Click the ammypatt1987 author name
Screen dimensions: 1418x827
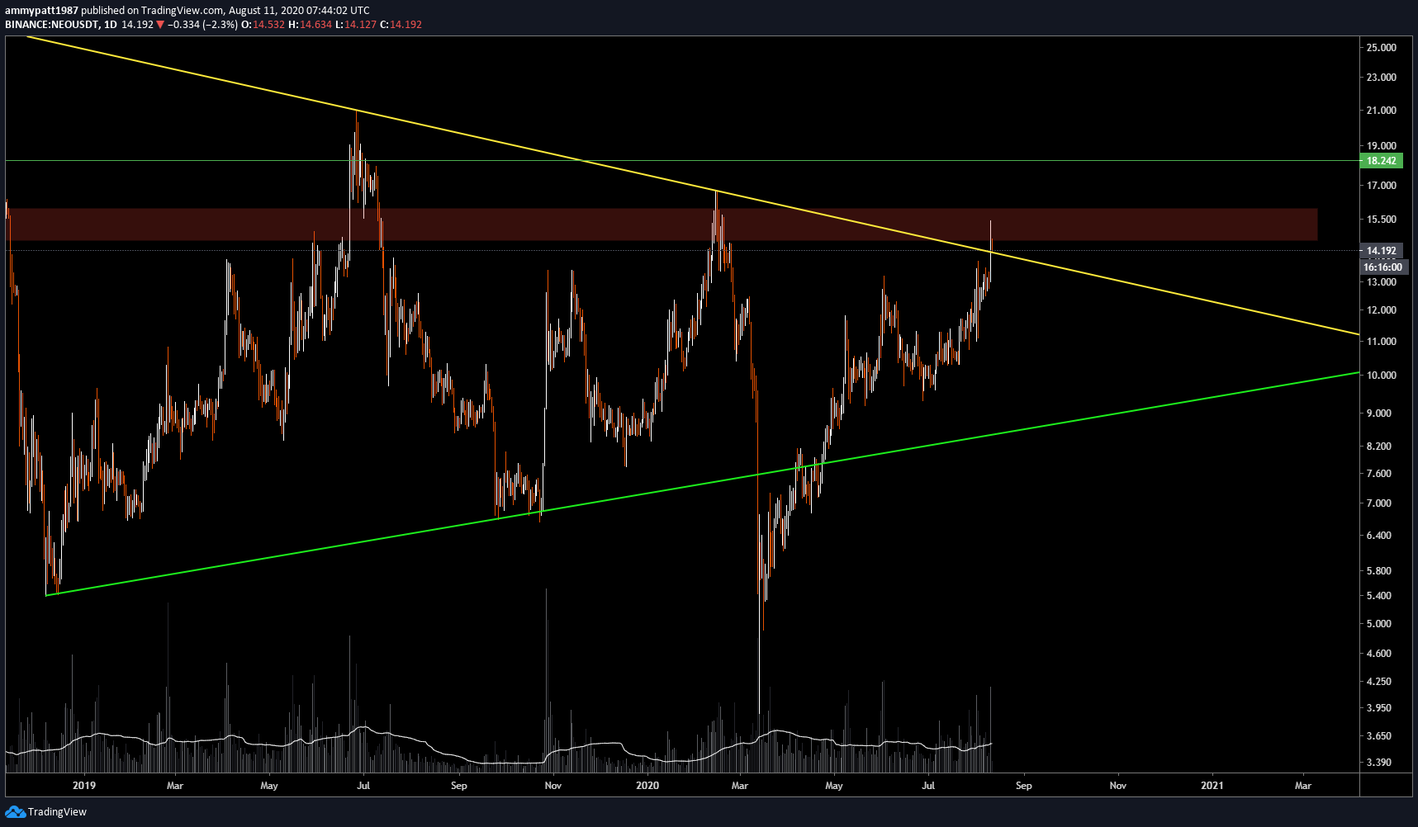tap(41, 11)
